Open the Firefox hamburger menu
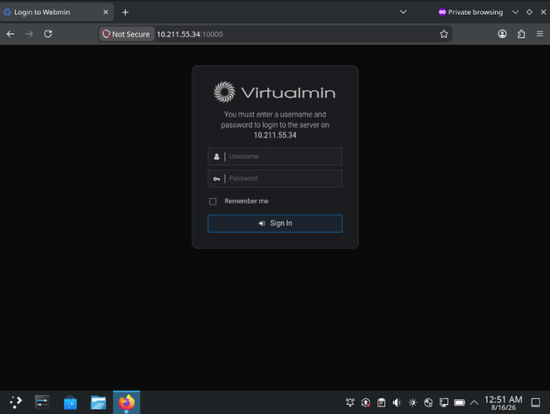Image resolution: width=550 pixels, height=414 pixels. (x=540, y=34)
